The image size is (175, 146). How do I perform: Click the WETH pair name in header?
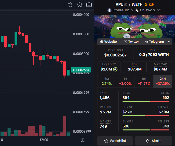137,5
